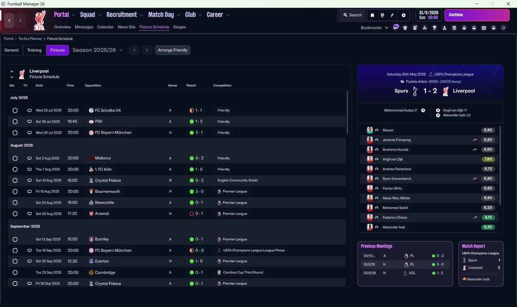The width and height of the screenshot is (517, 307).
Task: Click the Spurs crest in the match header
Action: pyautogui.click(x=415, y=91)
